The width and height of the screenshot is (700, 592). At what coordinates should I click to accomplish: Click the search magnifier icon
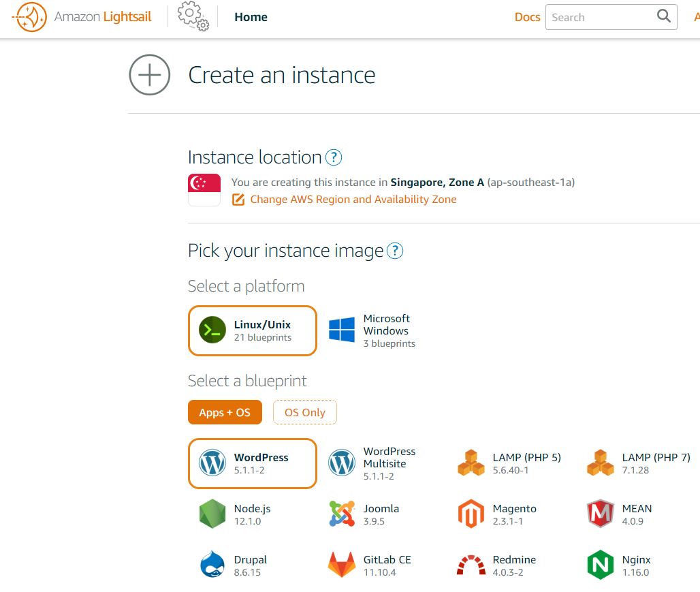pos(663,16)
